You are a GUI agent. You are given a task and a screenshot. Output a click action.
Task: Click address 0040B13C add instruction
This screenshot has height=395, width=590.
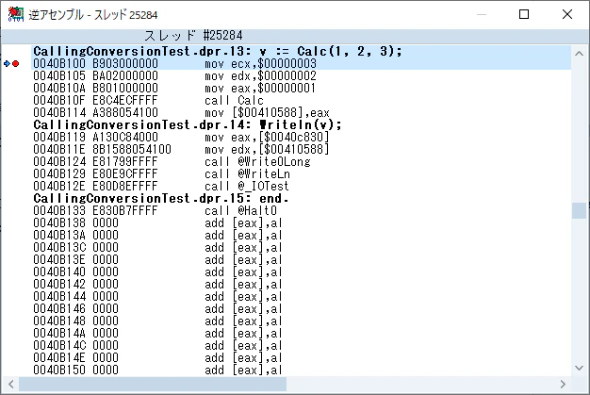tap(301, 247)
